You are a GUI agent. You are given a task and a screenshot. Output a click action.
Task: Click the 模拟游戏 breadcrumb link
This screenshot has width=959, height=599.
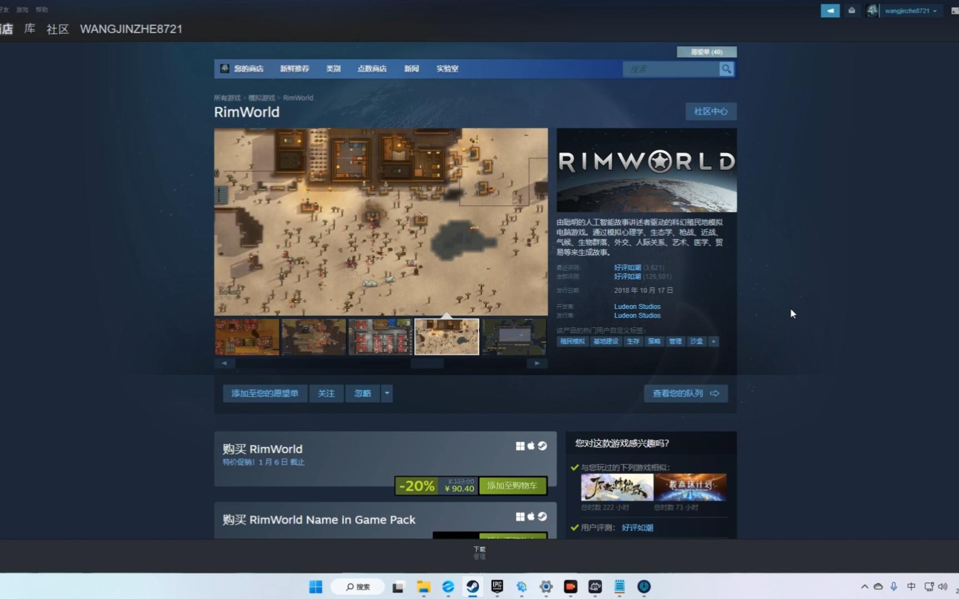[261, 98]
